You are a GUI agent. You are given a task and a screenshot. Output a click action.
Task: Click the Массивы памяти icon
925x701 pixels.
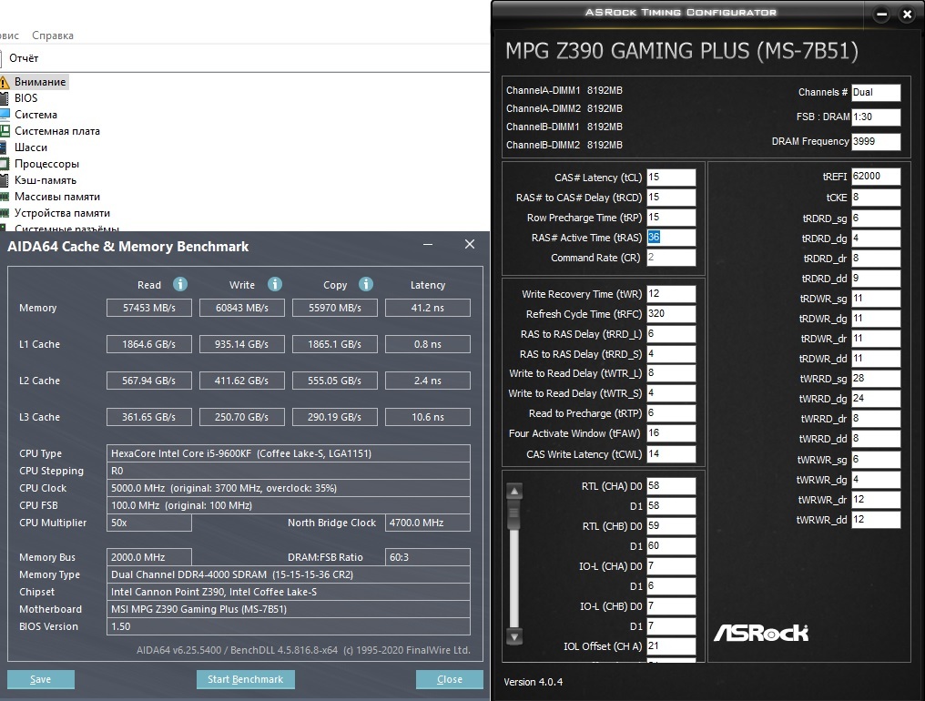tap(5, 197)
